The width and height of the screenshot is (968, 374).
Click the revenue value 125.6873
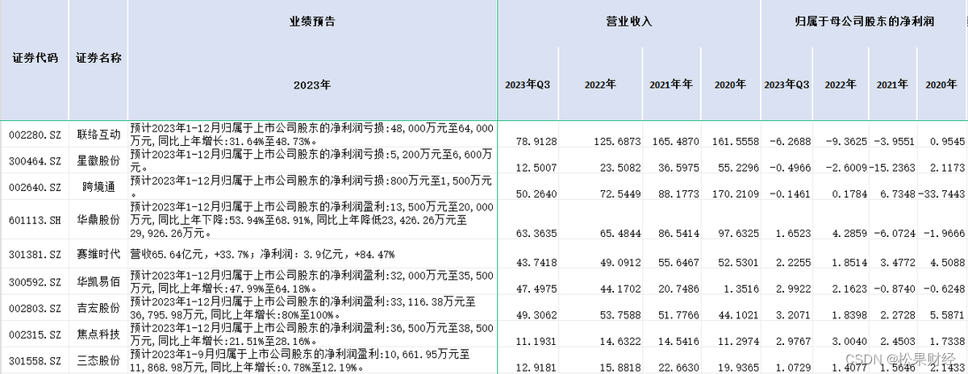pos(618,140)
